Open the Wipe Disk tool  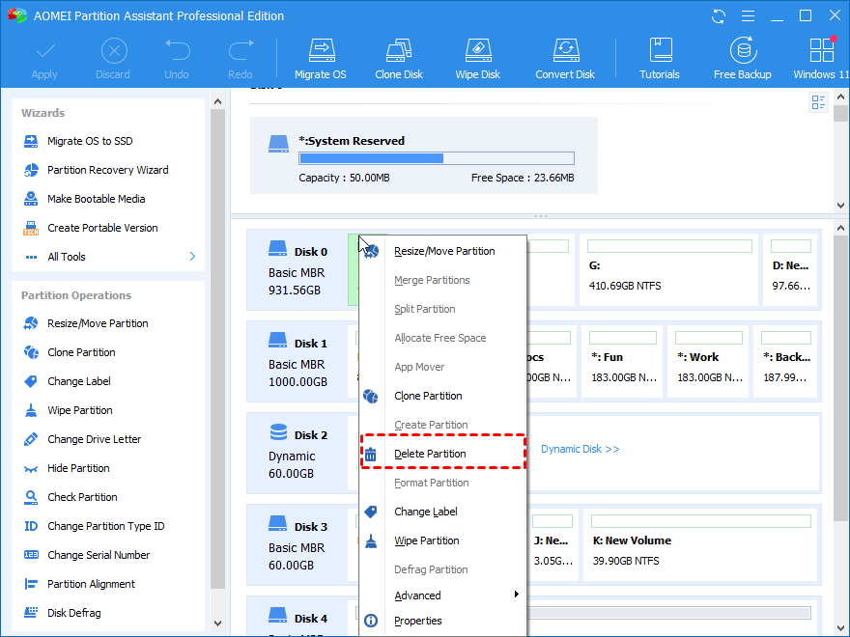[477, 59]
